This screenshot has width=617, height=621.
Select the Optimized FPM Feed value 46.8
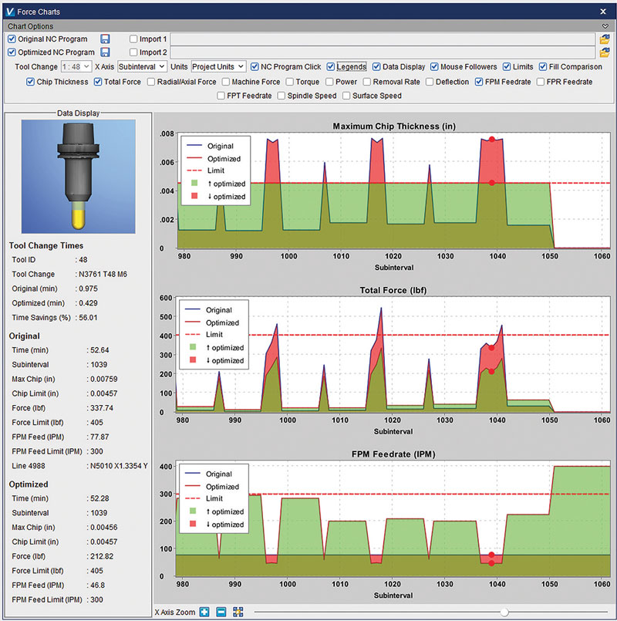tap(97, 585)
